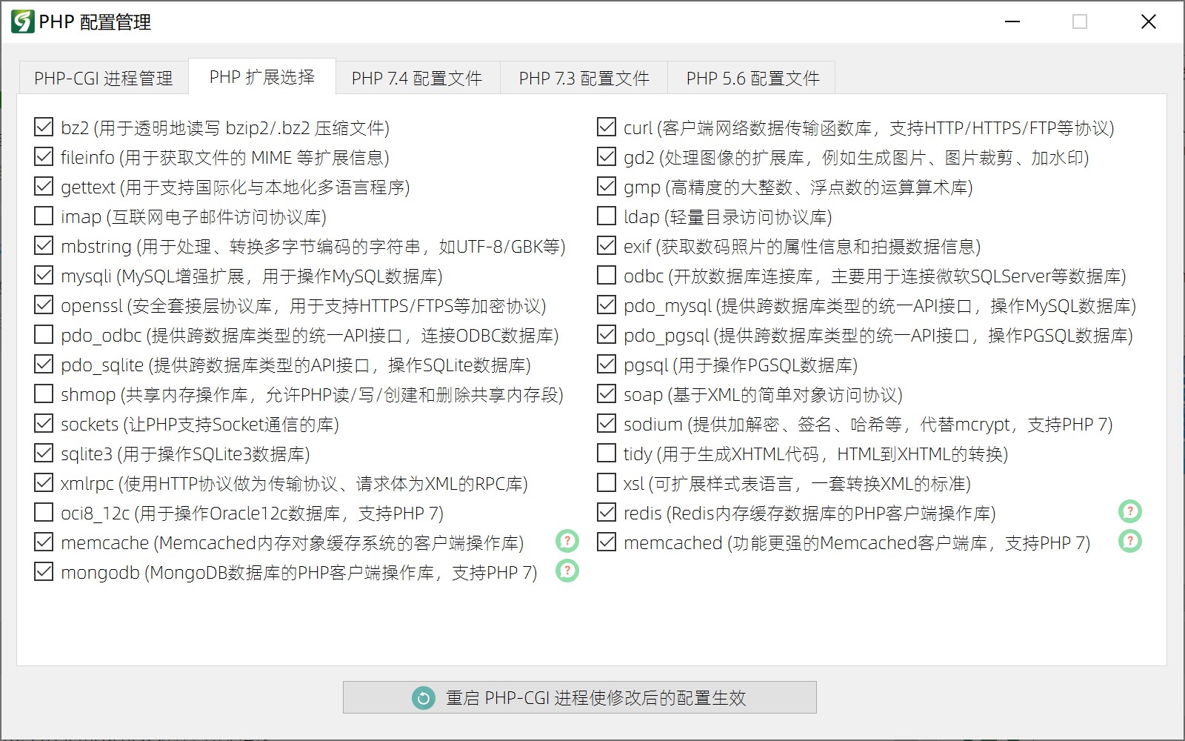
Task: Enable the ldap extension
Action: click(607, 216)
